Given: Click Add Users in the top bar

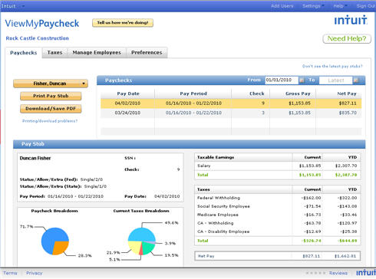Looking at the screenshot, I should (282, 6).
